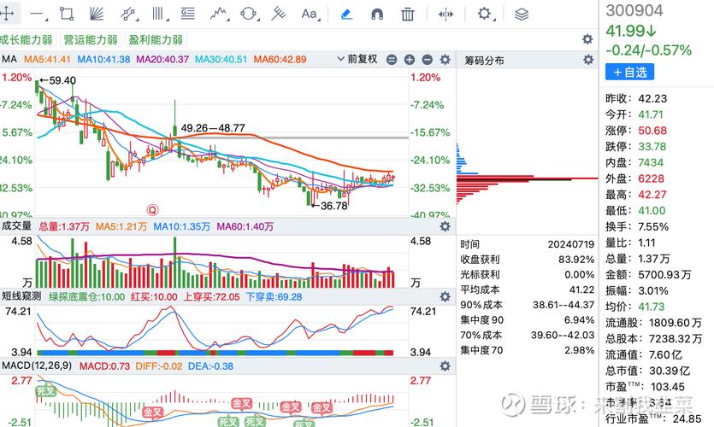
Task: Pick the horizontal line drawing tool
Action: 37,15
